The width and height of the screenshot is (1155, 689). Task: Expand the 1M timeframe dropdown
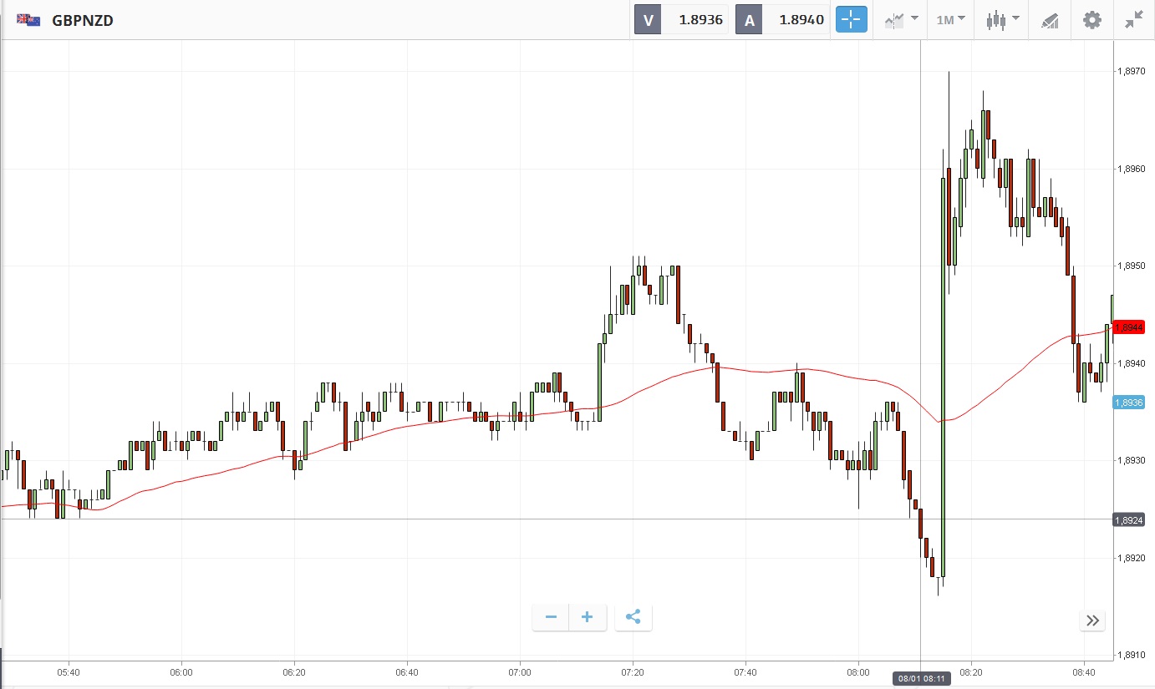point(950,20)
